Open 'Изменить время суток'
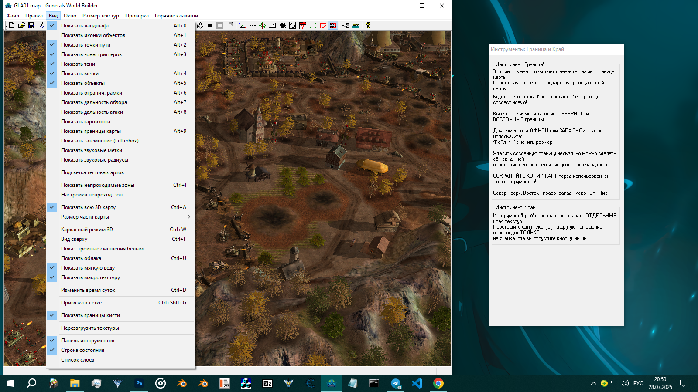698x392 pixels. click(x=121, y=290)
